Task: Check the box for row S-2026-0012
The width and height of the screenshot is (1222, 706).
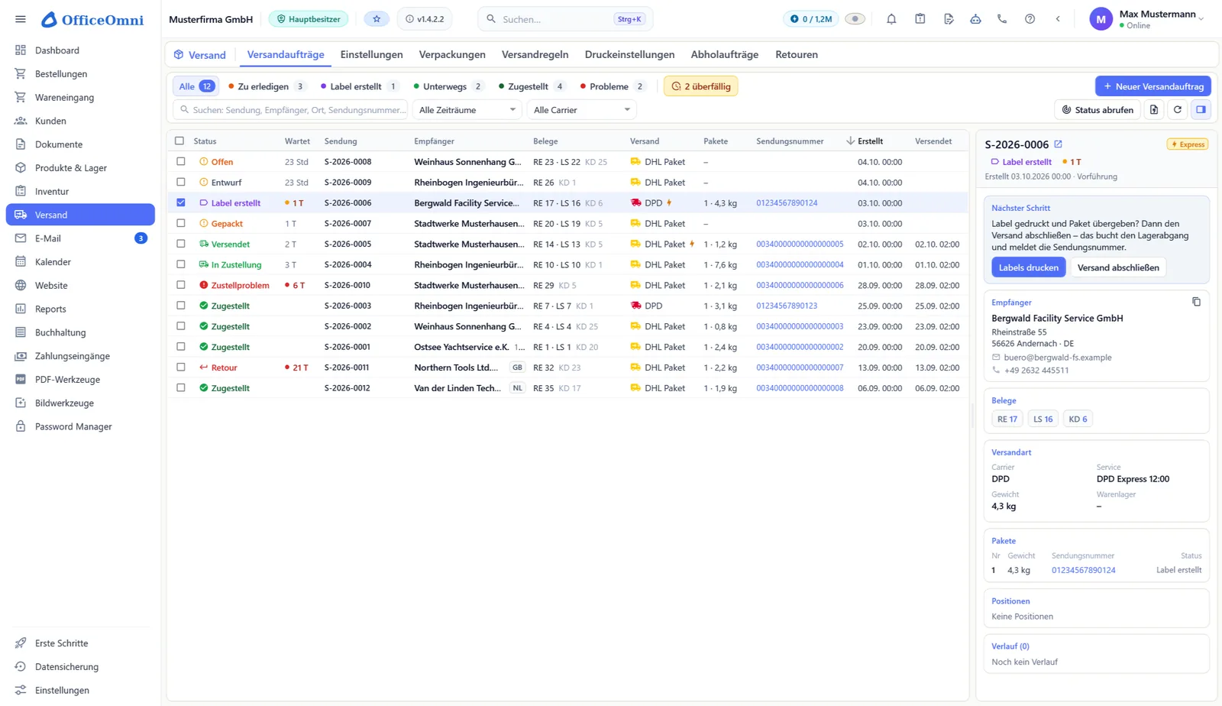Action: click(x=181, y=387)
